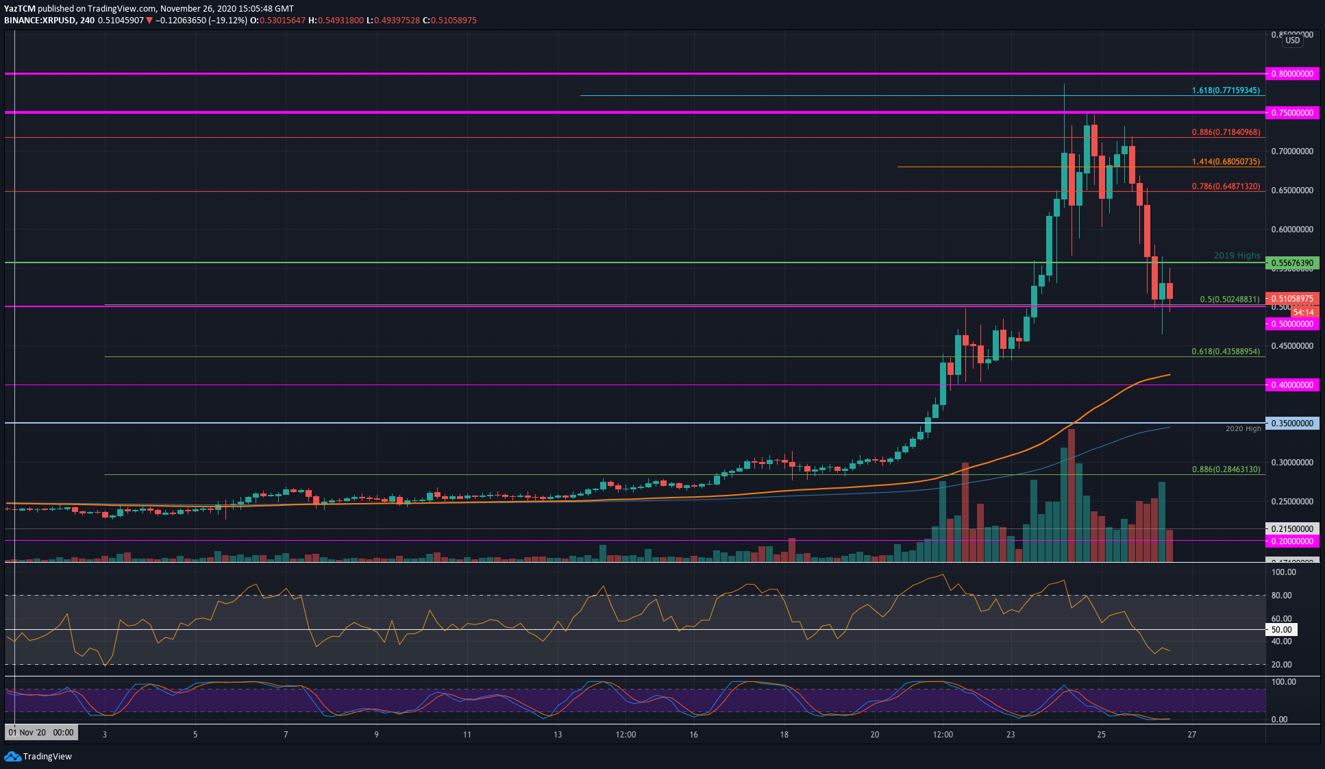The width and height of the screenshot is (1325, 769).
Task: Click the TradingView logo icon
Action: click(x=12, y=756)
